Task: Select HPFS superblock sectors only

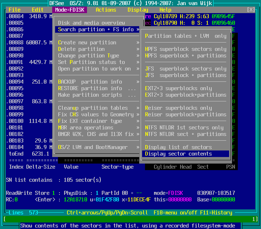Action: [186, 49]
